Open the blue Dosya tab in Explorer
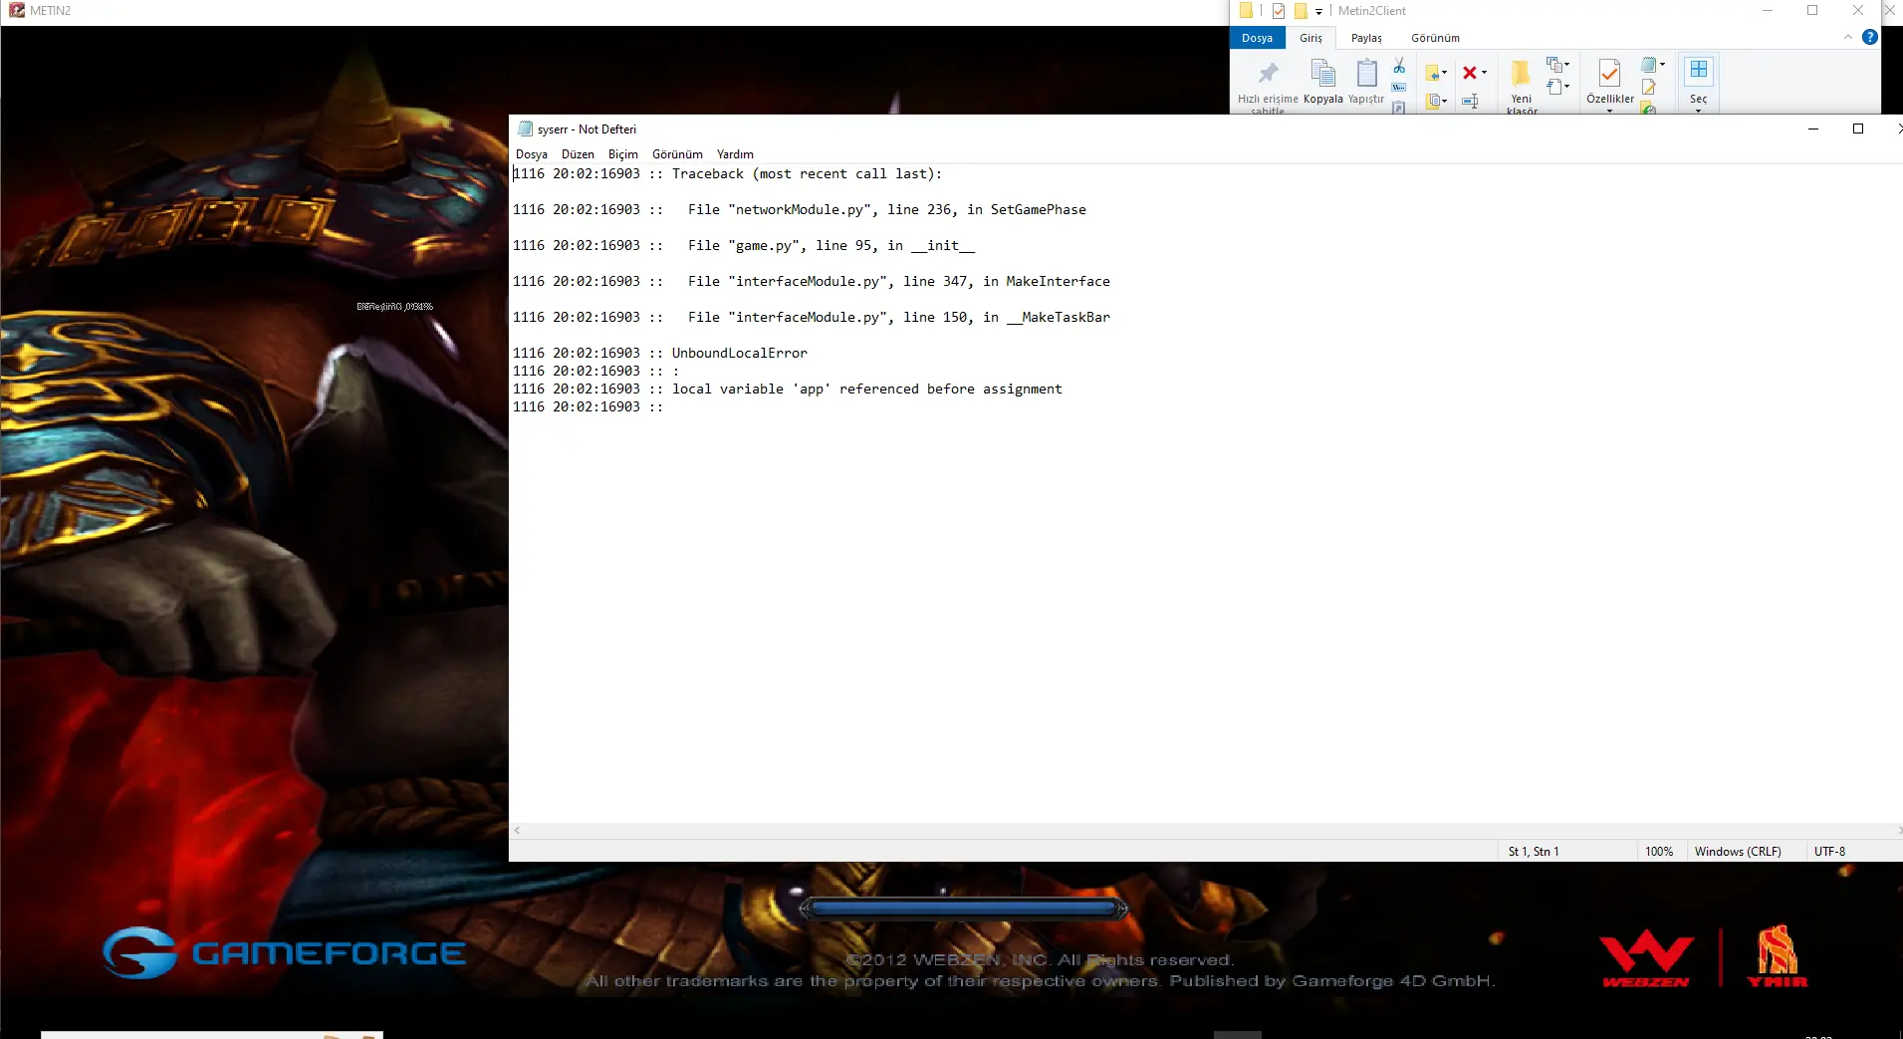Viewport: 1903px width, 1039px height. 1257,38
